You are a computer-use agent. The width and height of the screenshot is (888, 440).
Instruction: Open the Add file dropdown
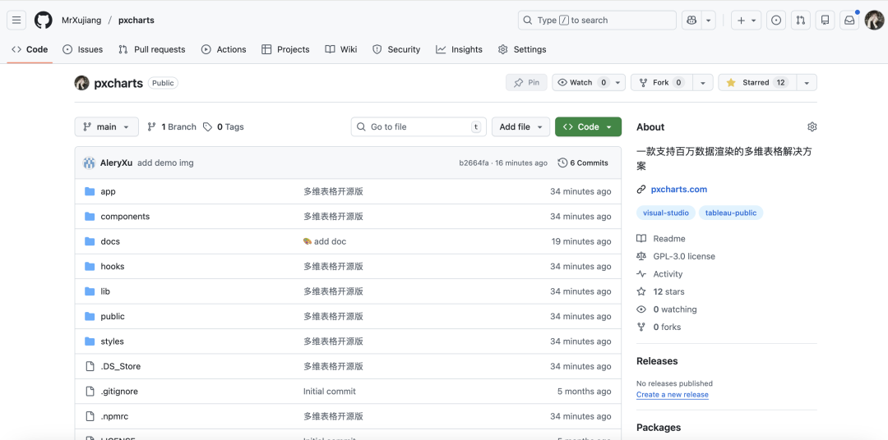point(520,126)
